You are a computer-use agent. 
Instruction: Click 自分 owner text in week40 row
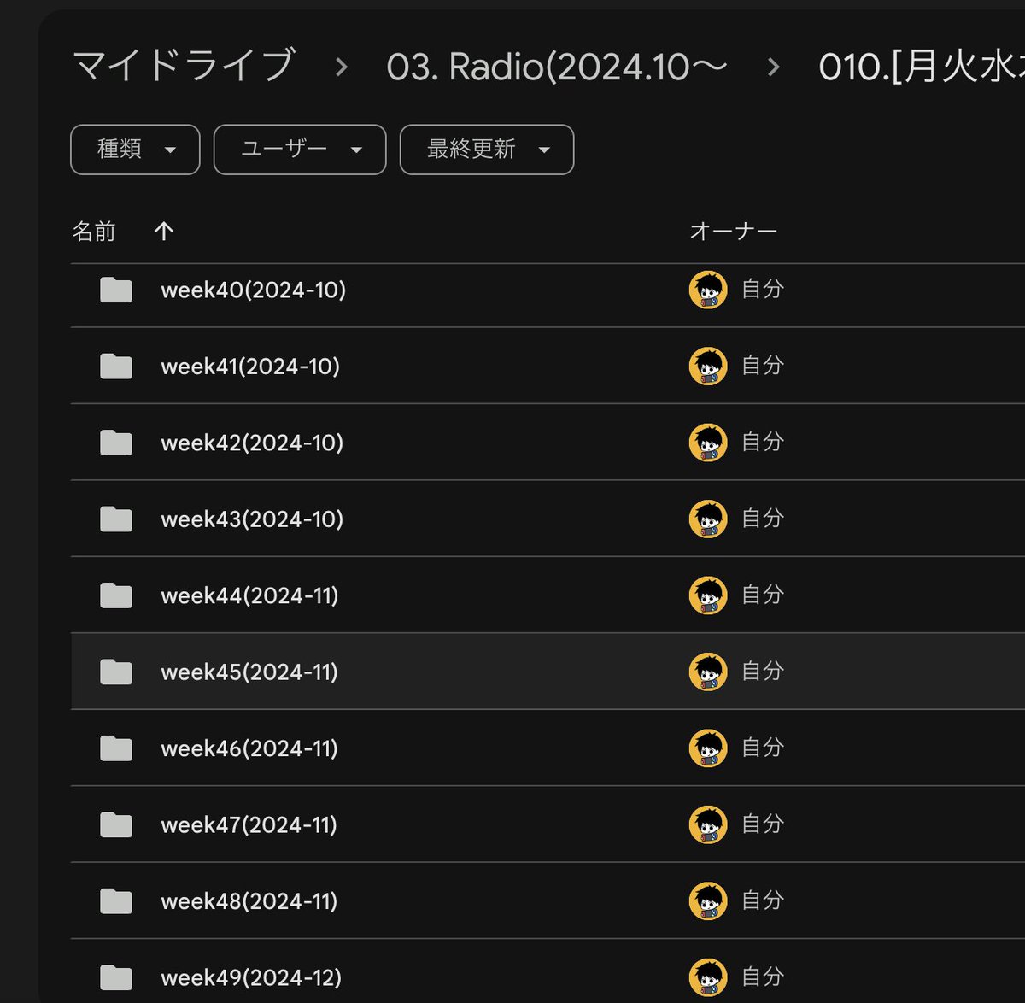763,289
